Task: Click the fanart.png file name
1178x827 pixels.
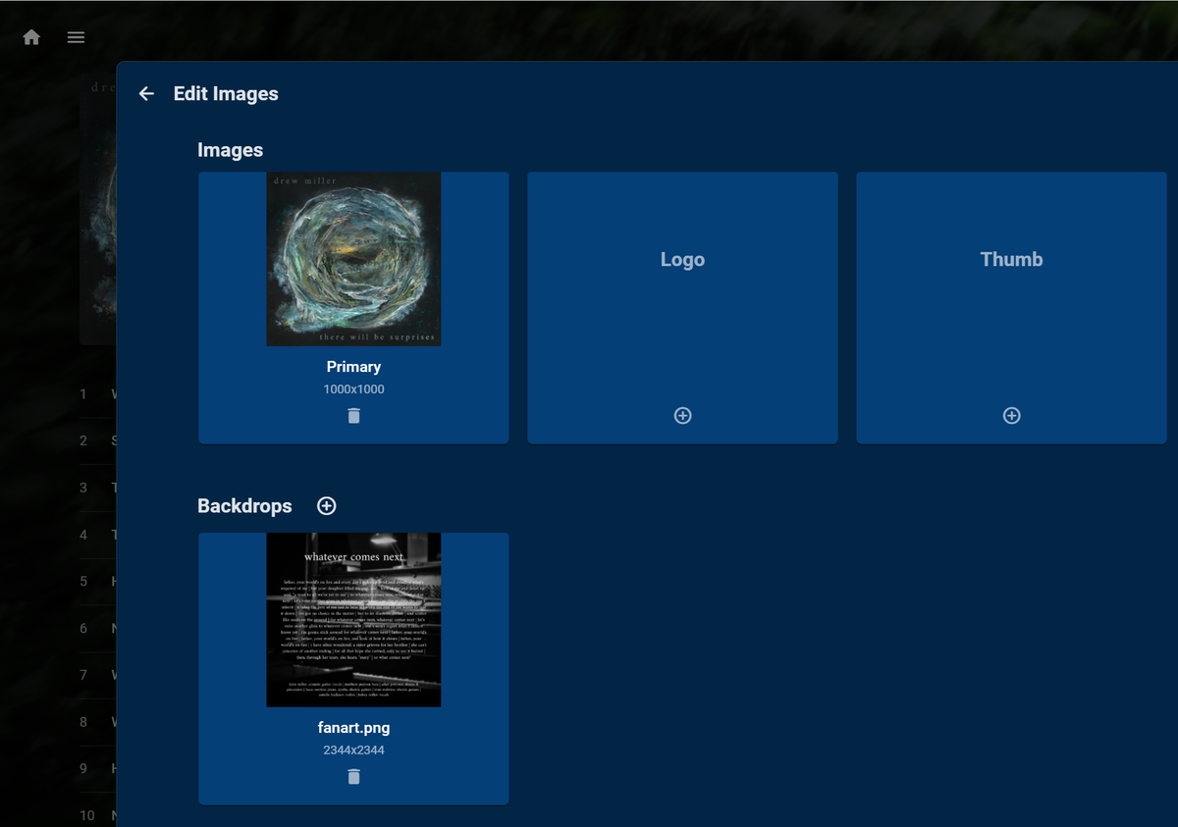Action: click(x=353, y=728)
